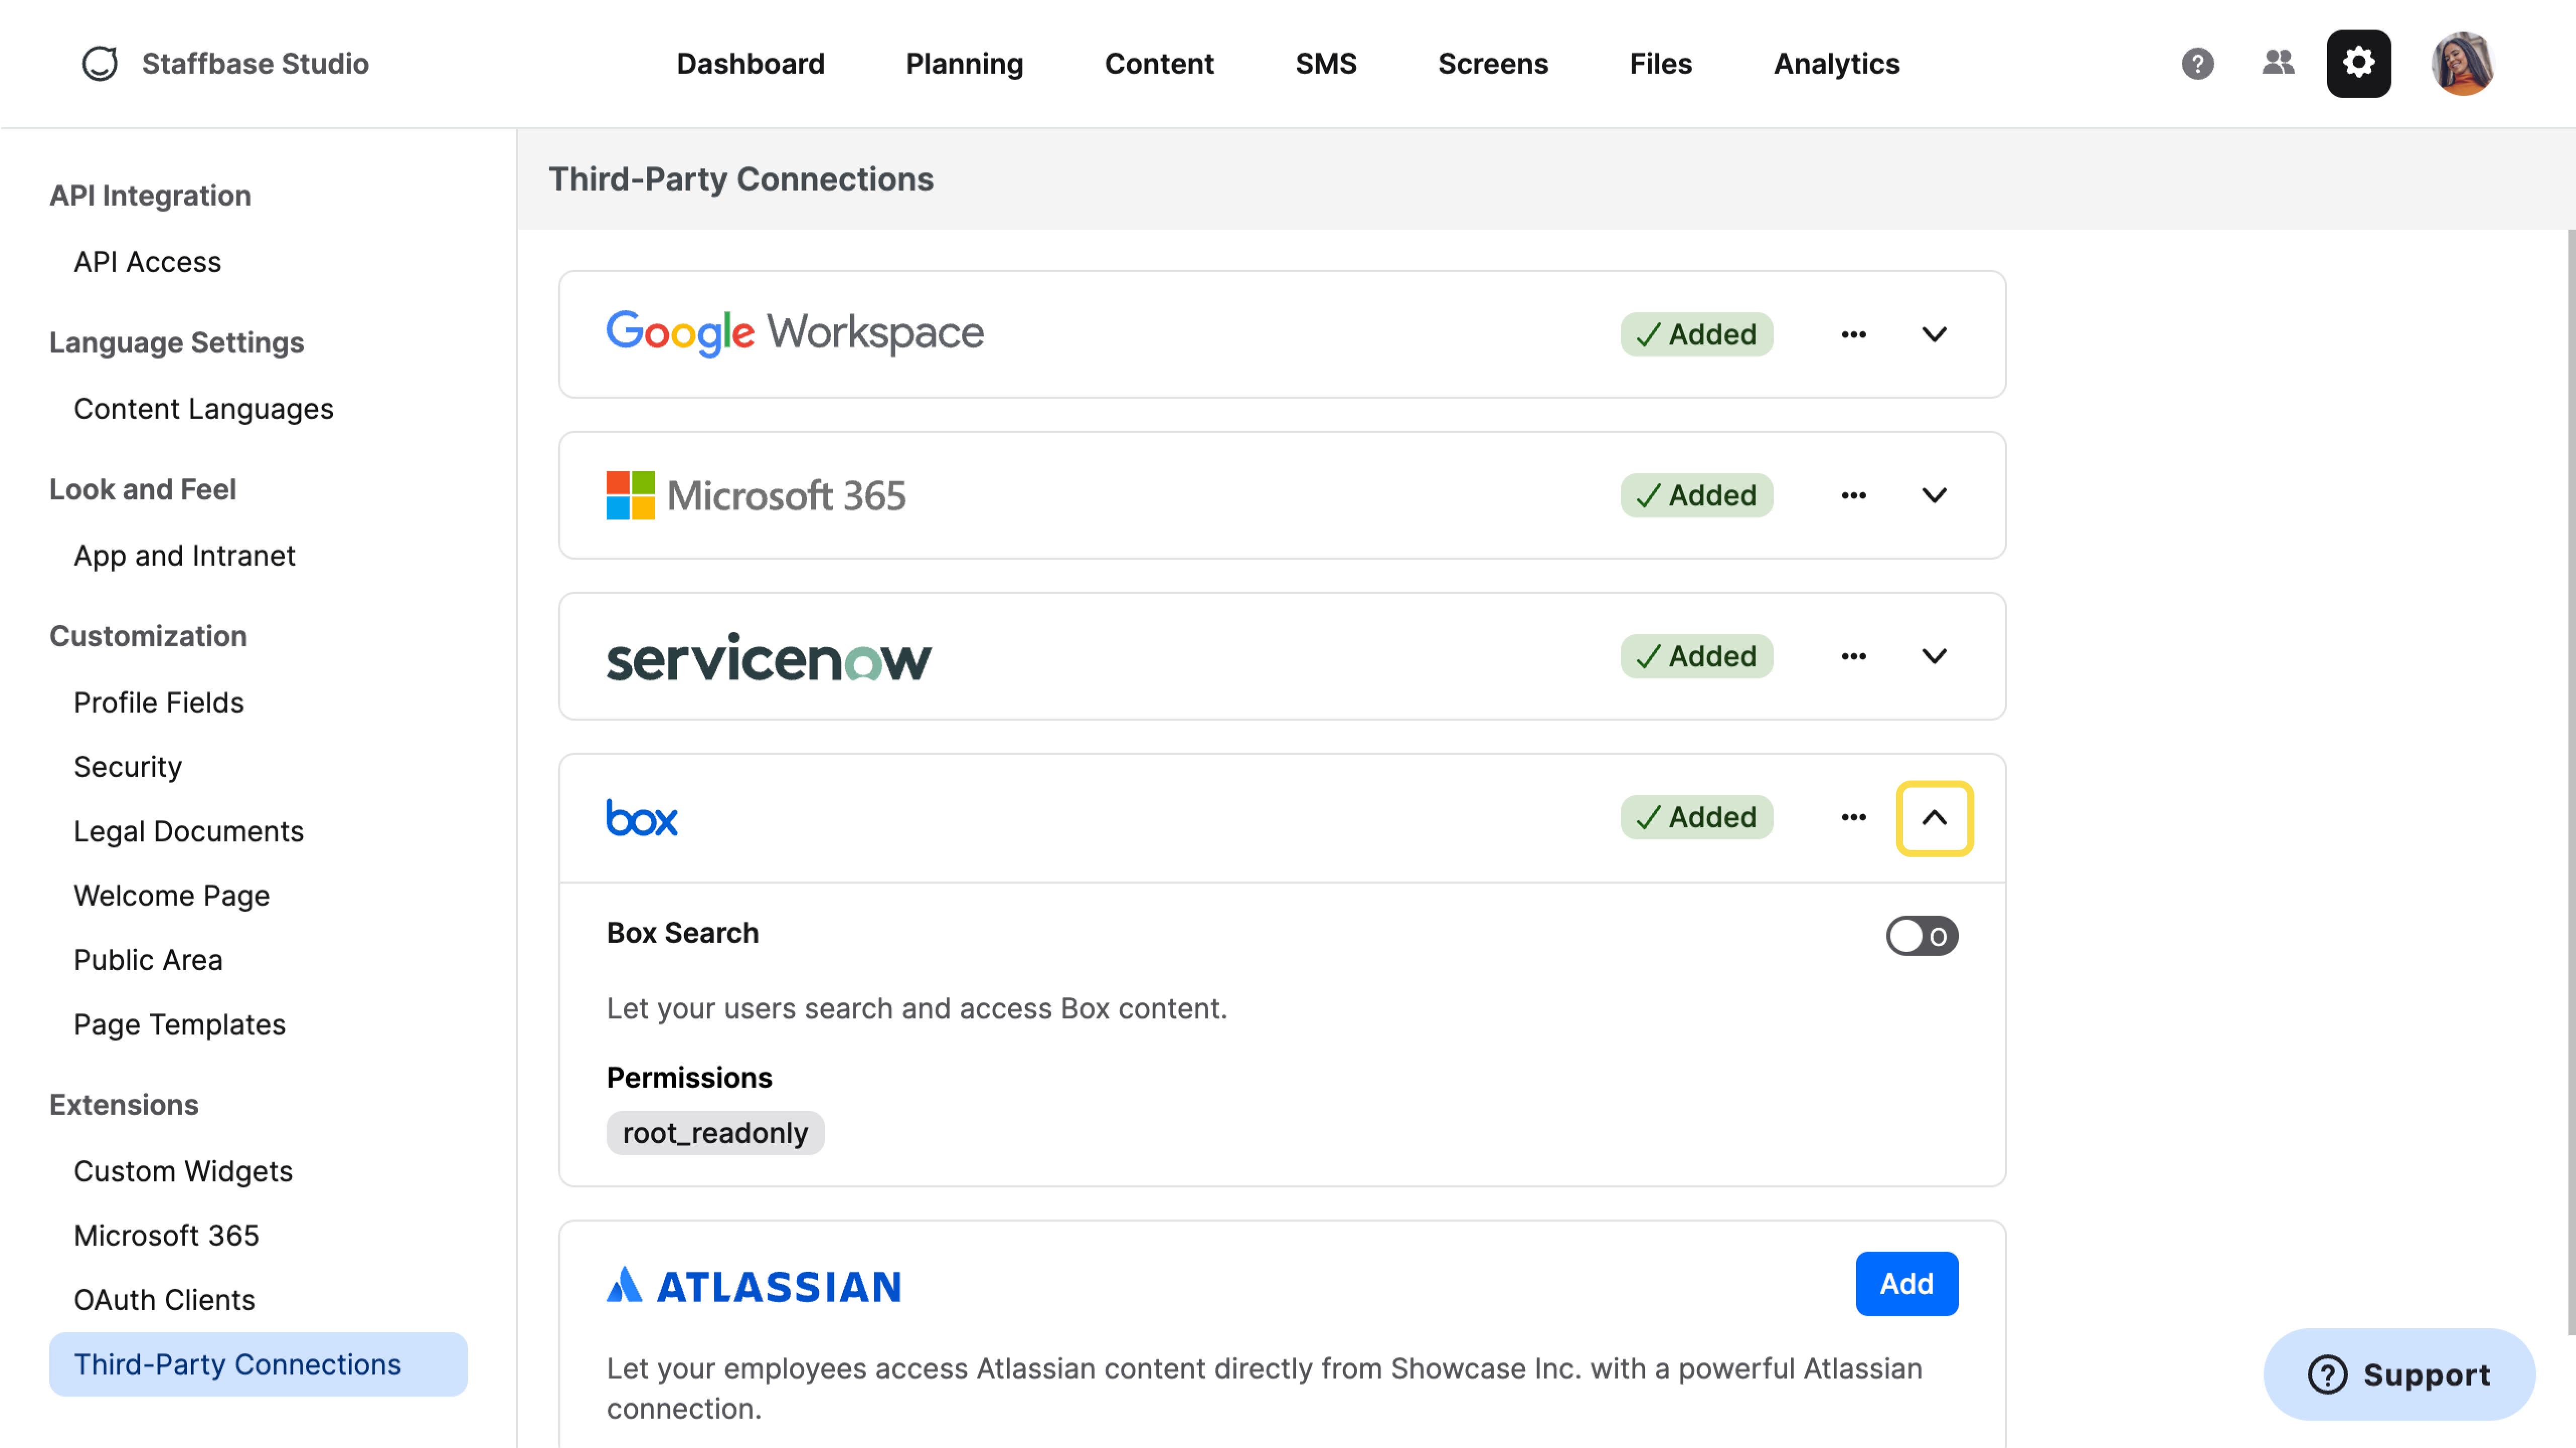The height and width of the screenshot is (1448, 2576).
Task: Open the SMS tab
Action: [x=1325, y=64]
